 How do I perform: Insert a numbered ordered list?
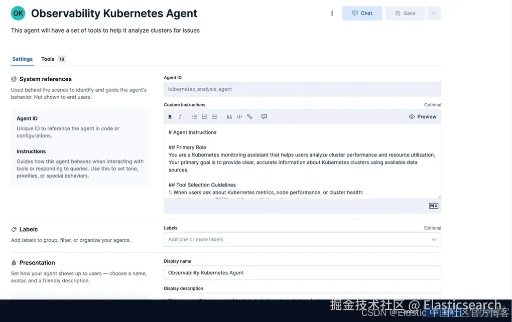204,117
